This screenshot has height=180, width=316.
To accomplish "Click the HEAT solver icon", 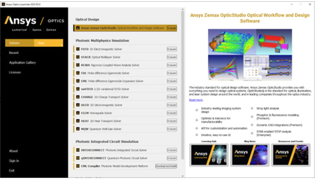I will pyautogui.click(x=78, y=121).
